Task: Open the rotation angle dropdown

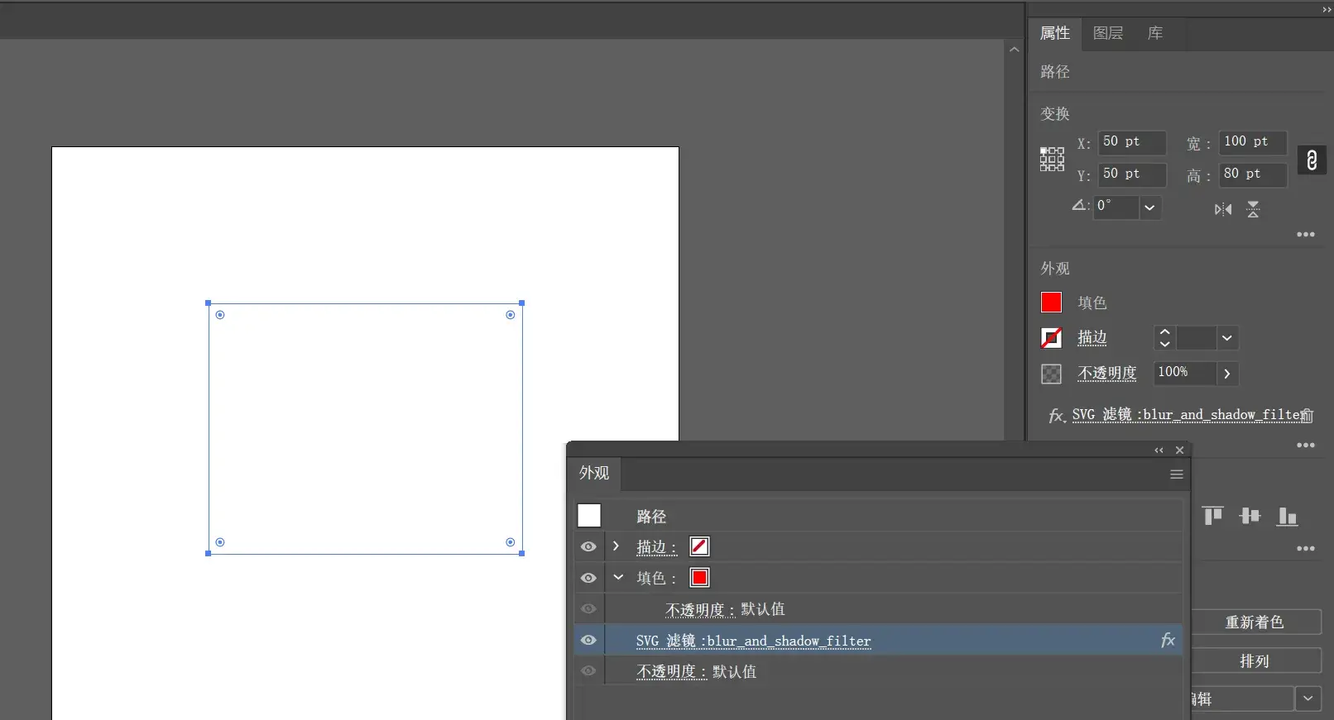Action: [1149, 207]
